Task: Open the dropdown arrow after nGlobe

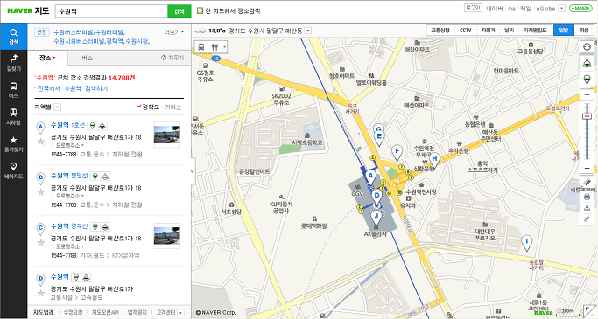Action: click(561, 9)
